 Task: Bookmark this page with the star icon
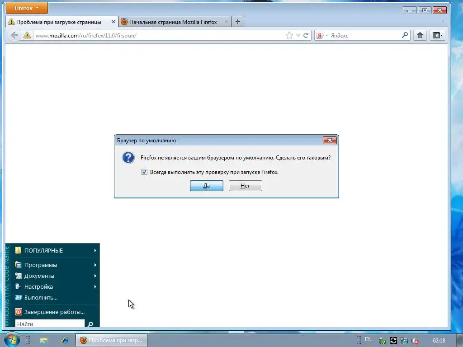pos(289,35)
